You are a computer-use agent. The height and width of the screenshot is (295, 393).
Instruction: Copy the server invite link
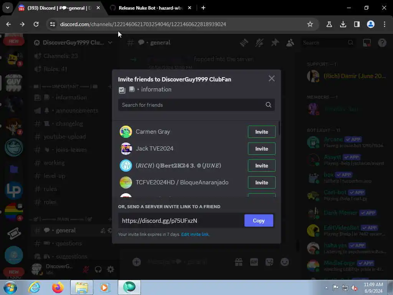tap(259, 220)
